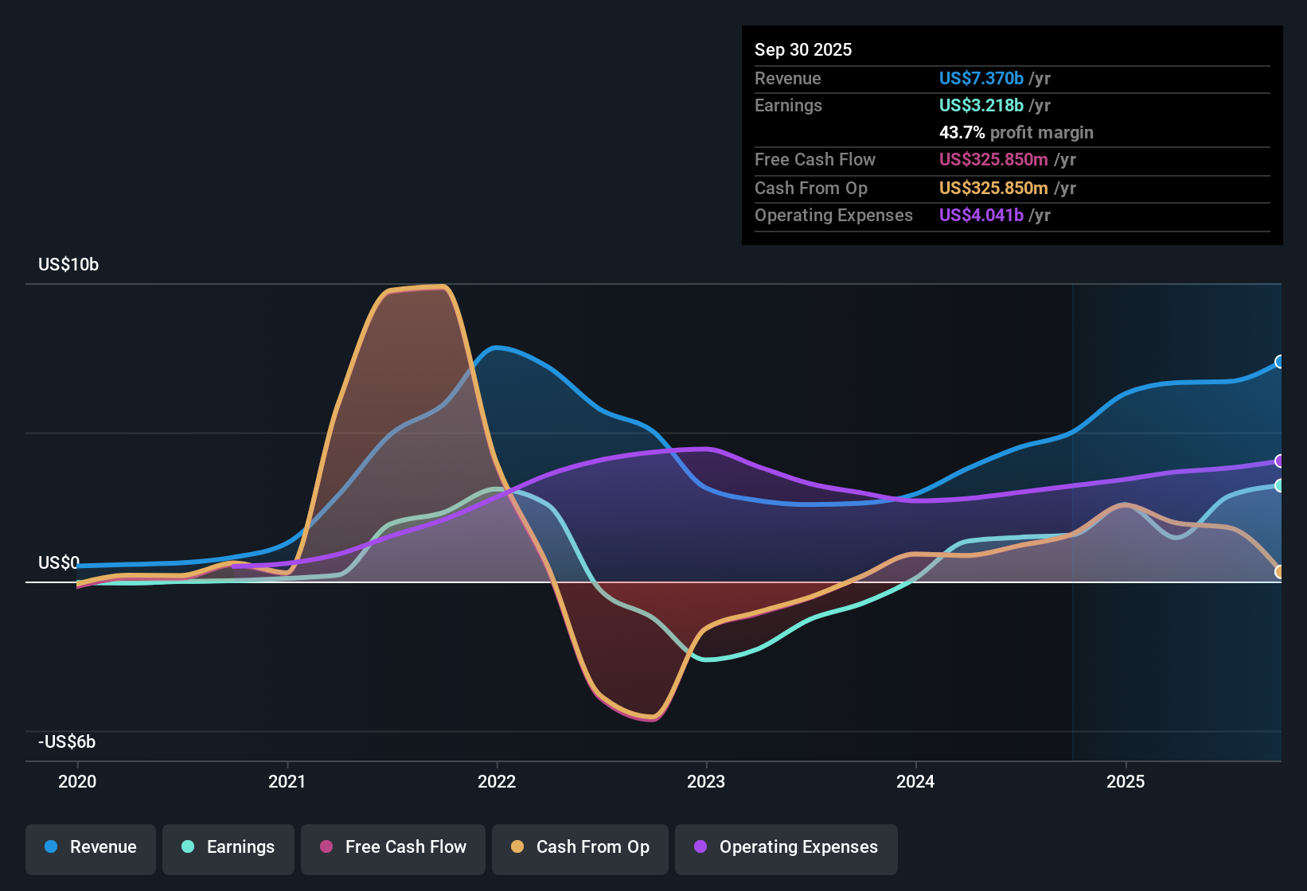Screen dimensions: 1307x891
Task: Select the Revenue endpoint marker on the chart
Action: click(1279, 363)
